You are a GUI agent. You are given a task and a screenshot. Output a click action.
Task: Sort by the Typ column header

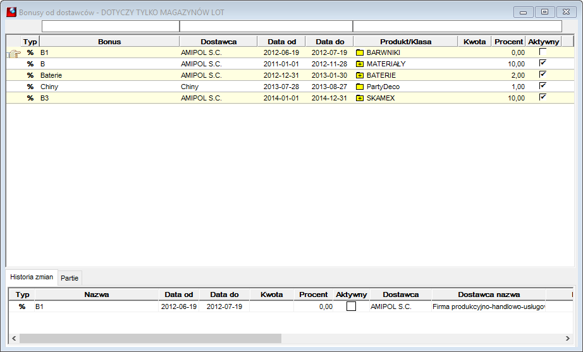coord(30,42)
